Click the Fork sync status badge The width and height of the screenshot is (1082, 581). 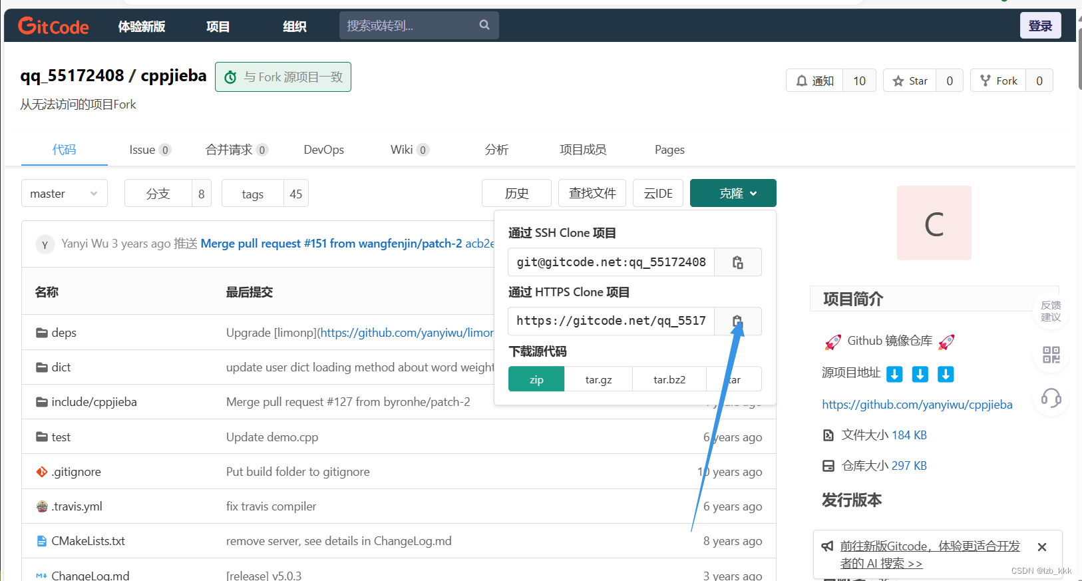click(x=283, y=77)
